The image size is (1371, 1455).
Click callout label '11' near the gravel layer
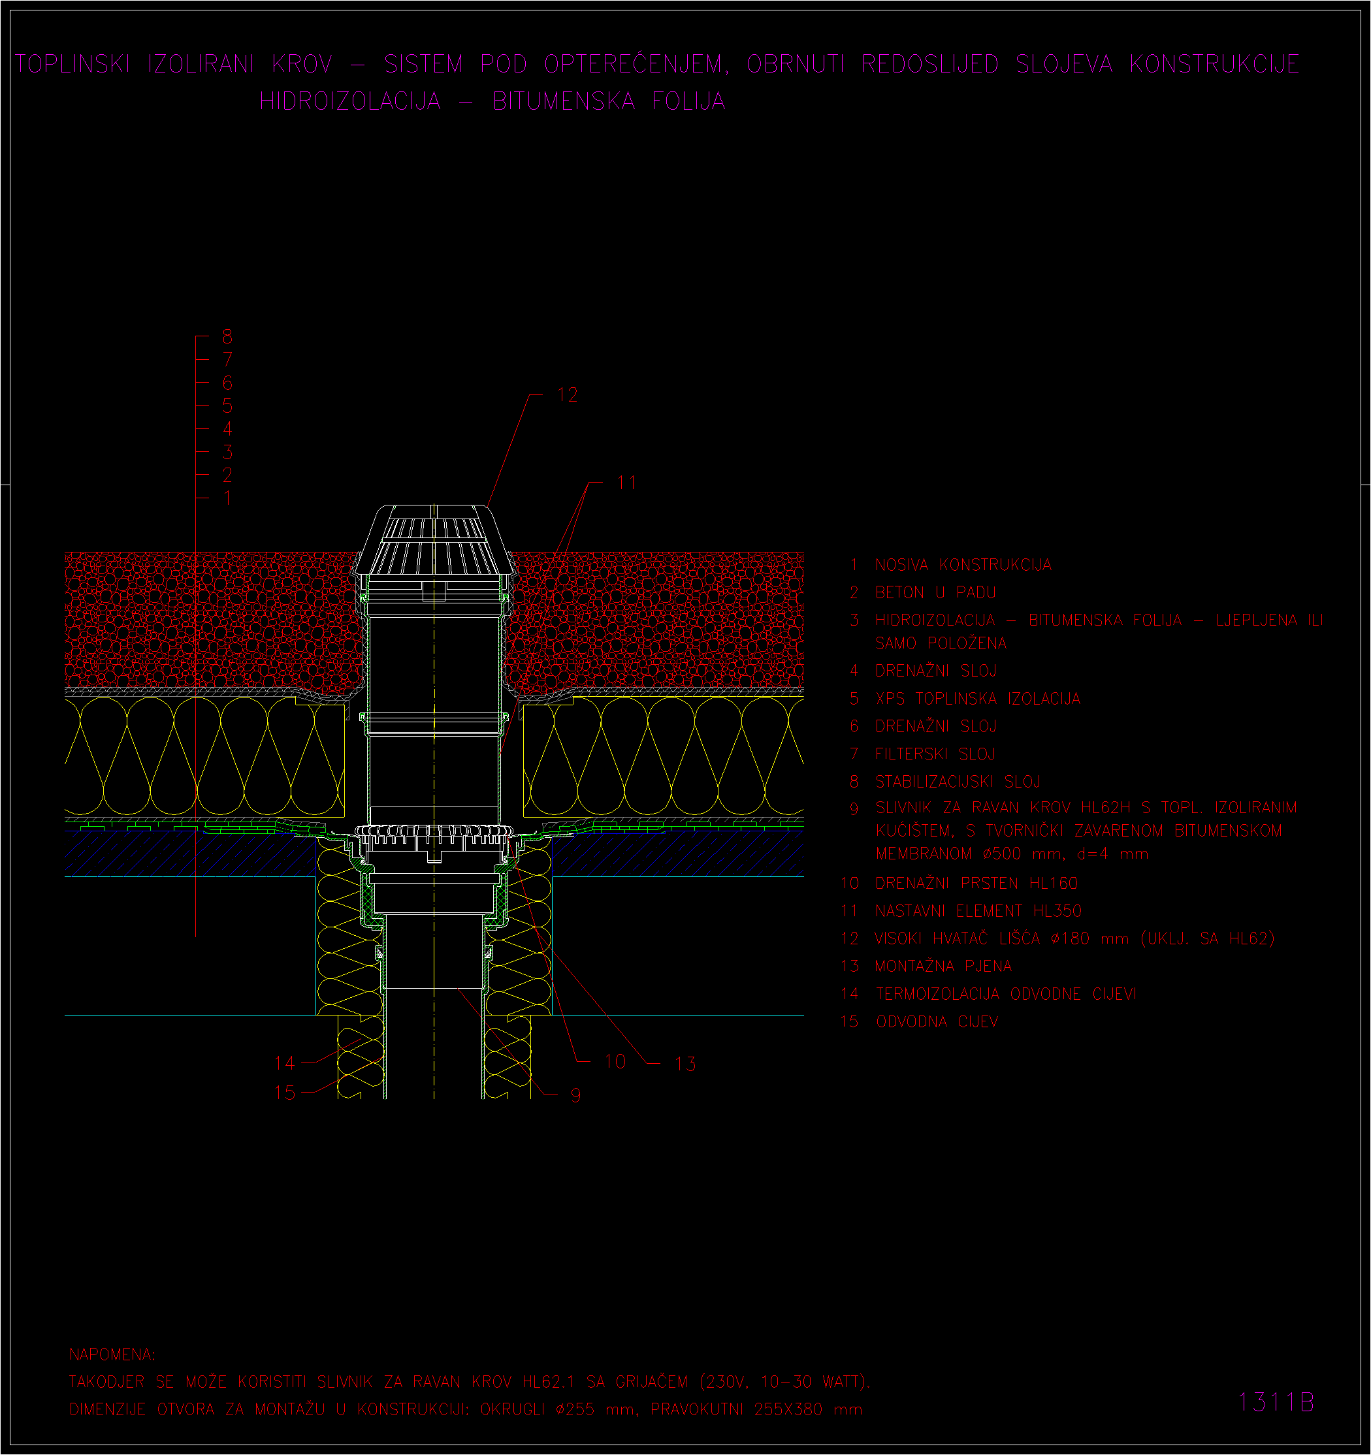(x=626, y=483)
